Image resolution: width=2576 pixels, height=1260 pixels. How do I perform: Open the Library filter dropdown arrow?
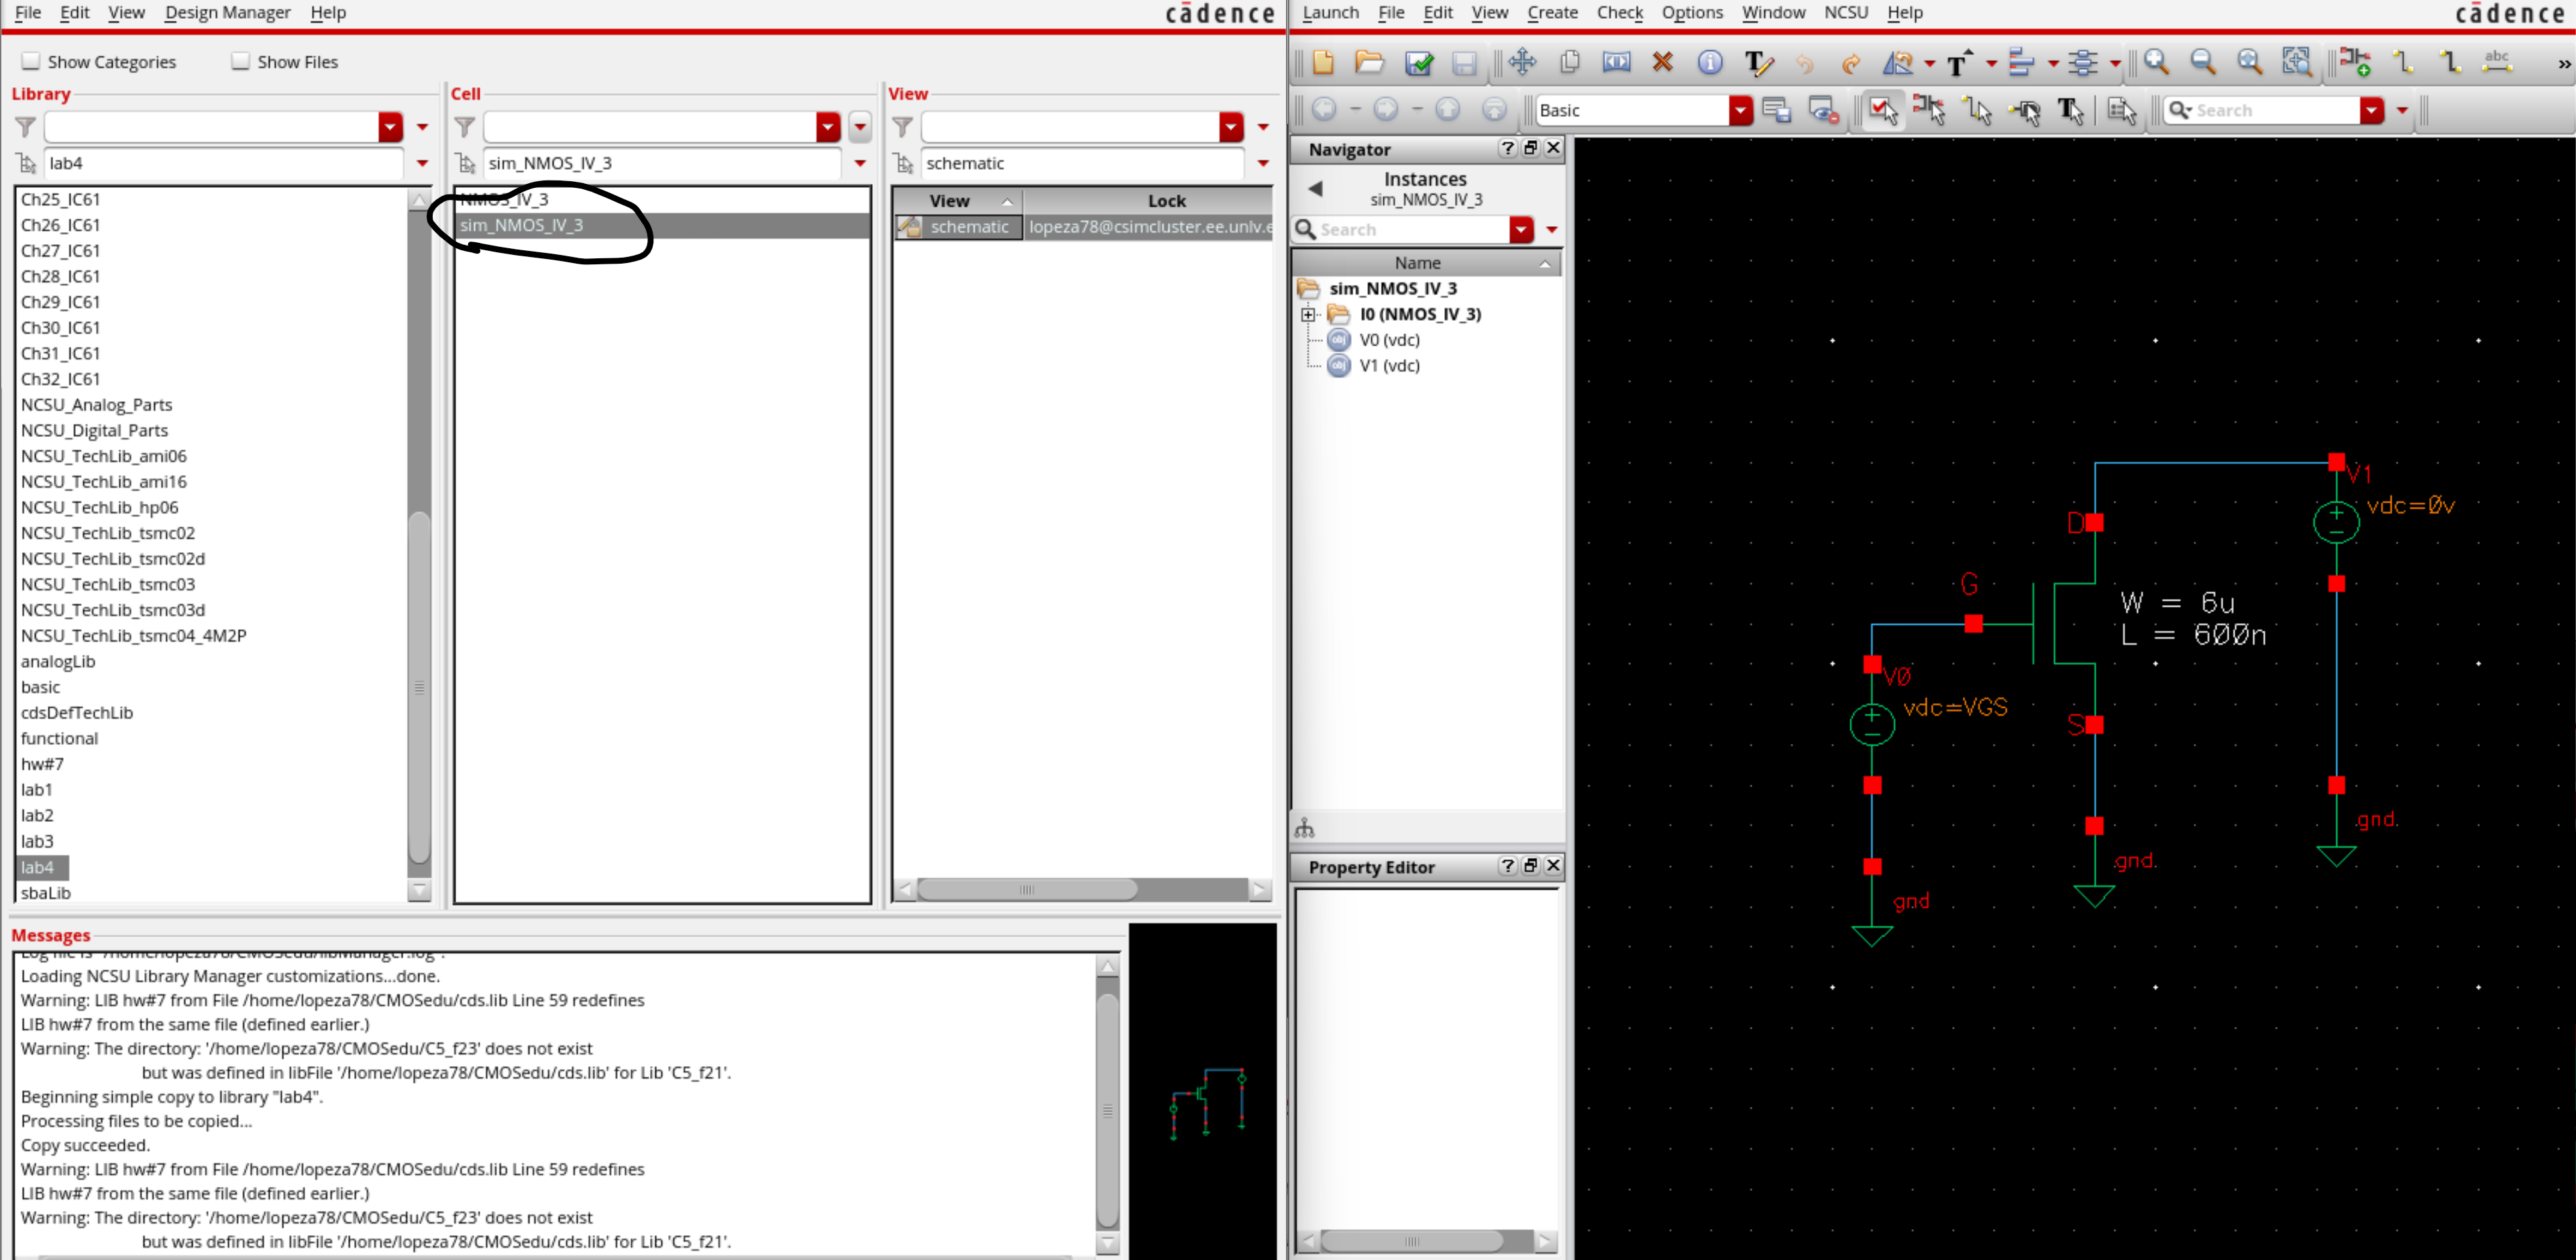click(390, 127)
